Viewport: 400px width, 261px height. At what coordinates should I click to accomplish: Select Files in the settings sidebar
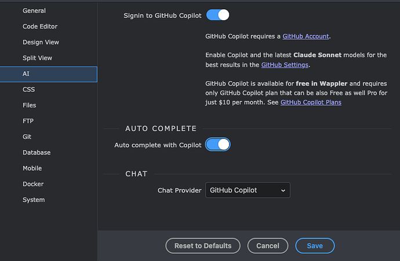tap(29, 105)
